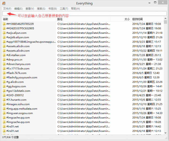Select folder icon of #img.wan.sogou.com
The width and height of the screenshot is (169, 141).
point(4,113)
